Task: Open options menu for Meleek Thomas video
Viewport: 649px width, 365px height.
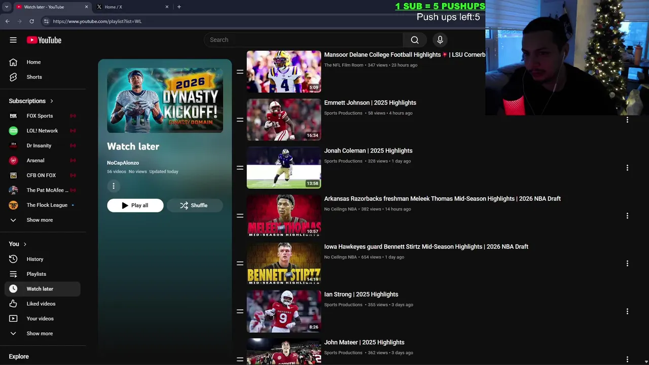Action: (627, 215)
